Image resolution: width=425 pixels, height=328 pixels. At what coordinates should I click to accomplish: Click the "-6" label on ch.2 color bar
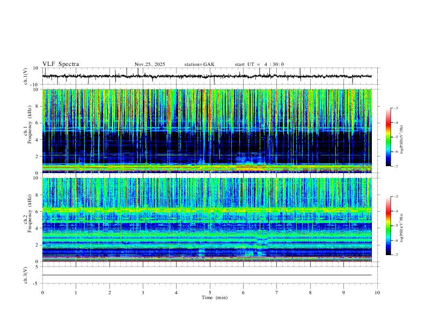tap(396, 241)
